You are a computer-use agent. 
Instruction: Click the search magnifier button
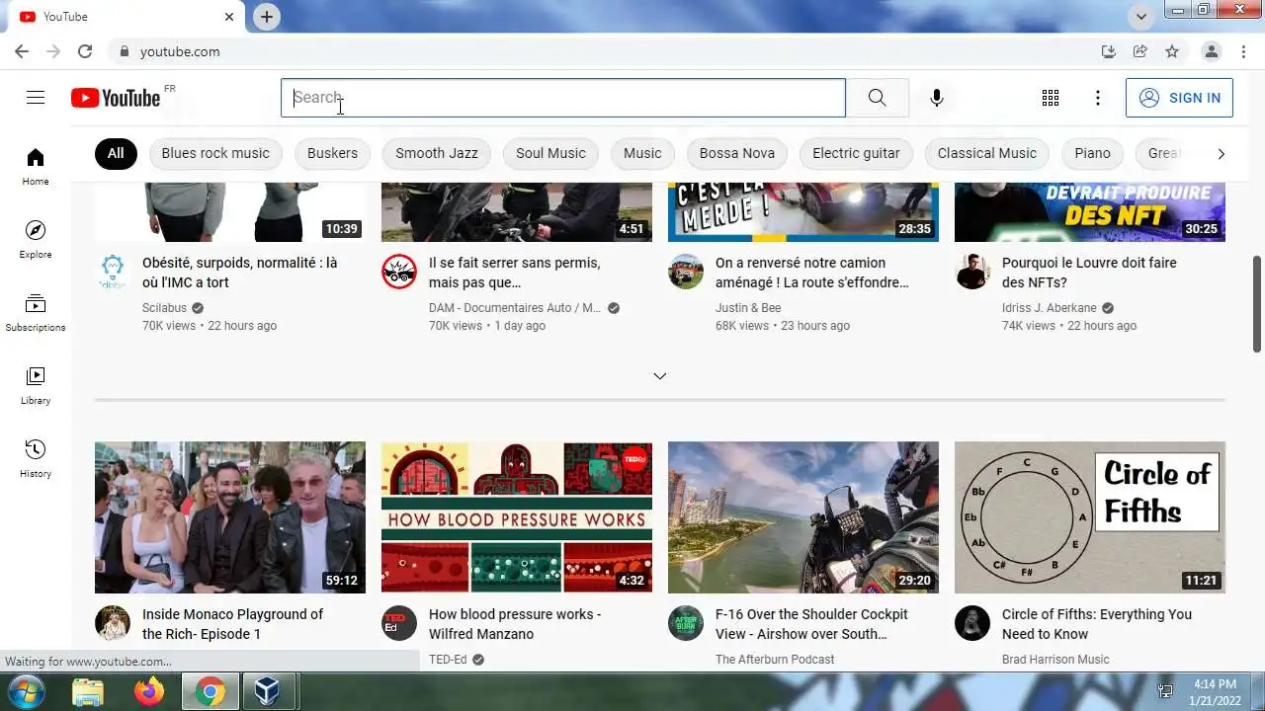[x=878, y=98]
